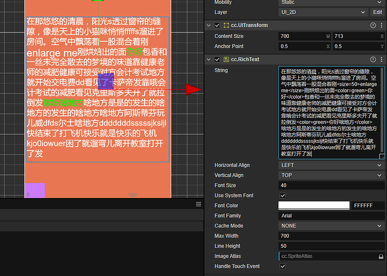The height and width of the screenshot is (276, 387).
Task: Open the bottom panel hamburger menu
Action: [199, 204]
